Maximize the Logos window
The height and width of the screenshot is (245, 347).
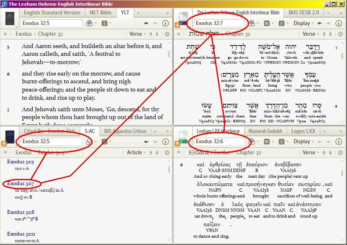(x=334, y=4)
